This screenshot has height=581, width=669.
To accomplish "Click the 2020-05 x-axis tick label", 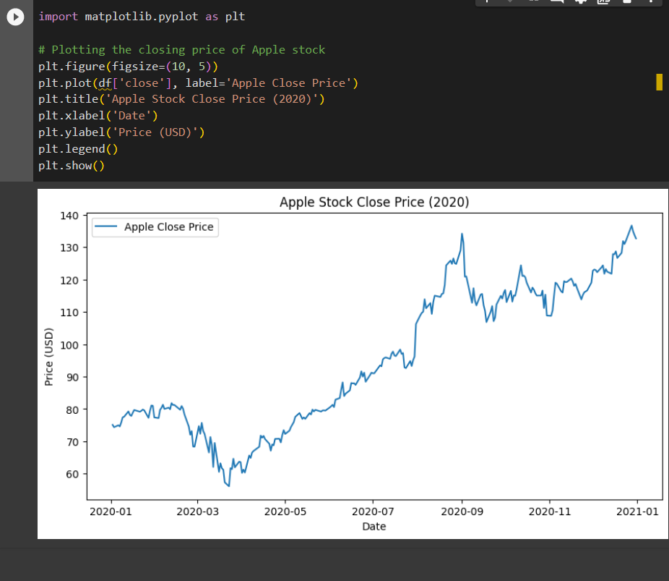I will click(x=285, y=512).
